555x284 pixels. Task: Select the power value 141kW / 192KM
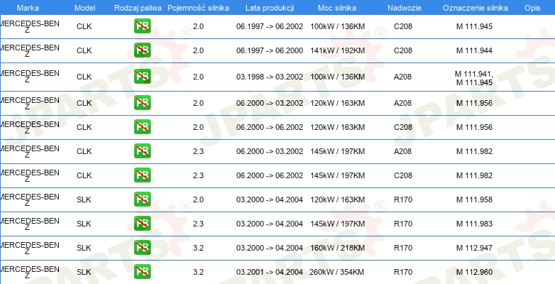[337, 50]
